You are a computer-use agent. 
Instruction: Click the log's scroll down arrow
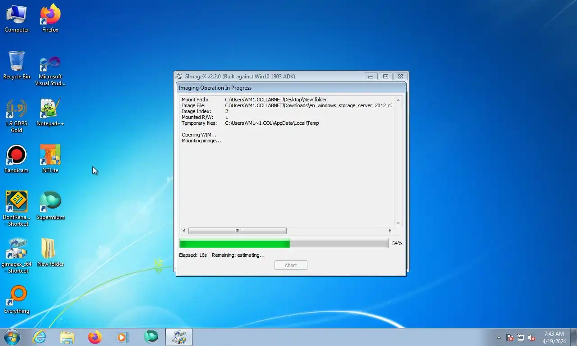pyautogui.click(x=398, y=223)
